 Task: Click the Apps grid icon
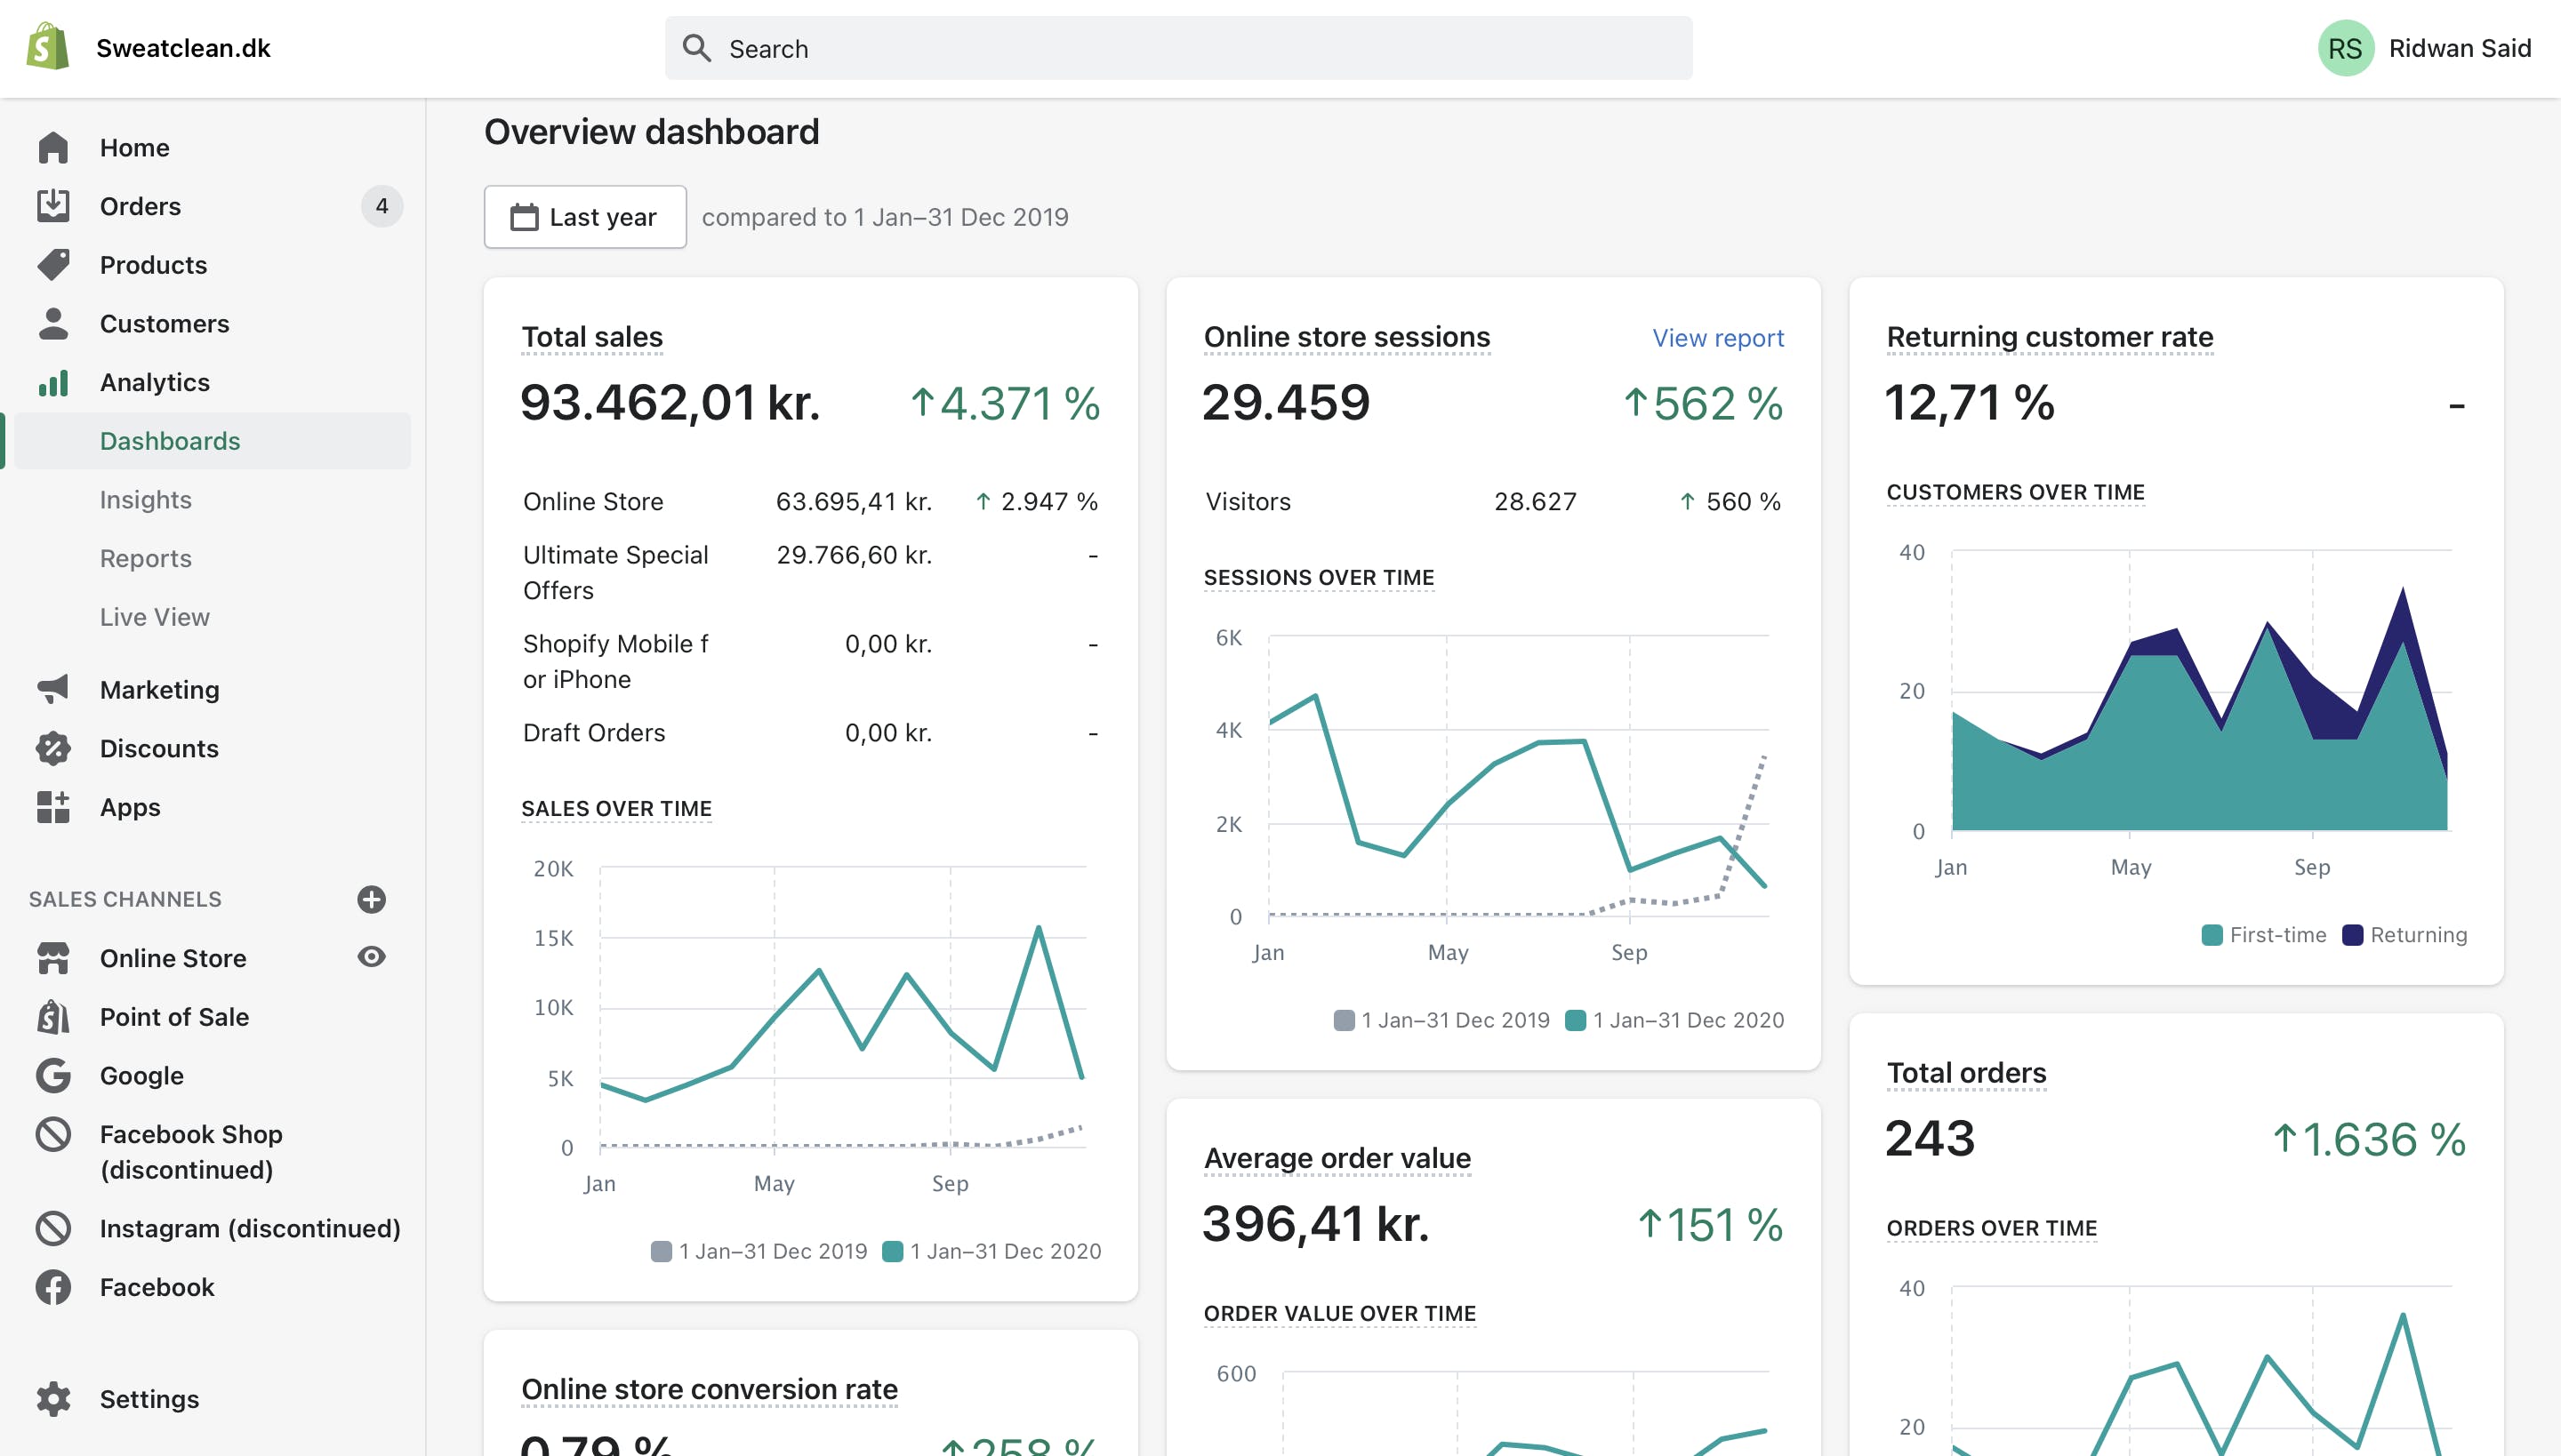pos(53,807)
